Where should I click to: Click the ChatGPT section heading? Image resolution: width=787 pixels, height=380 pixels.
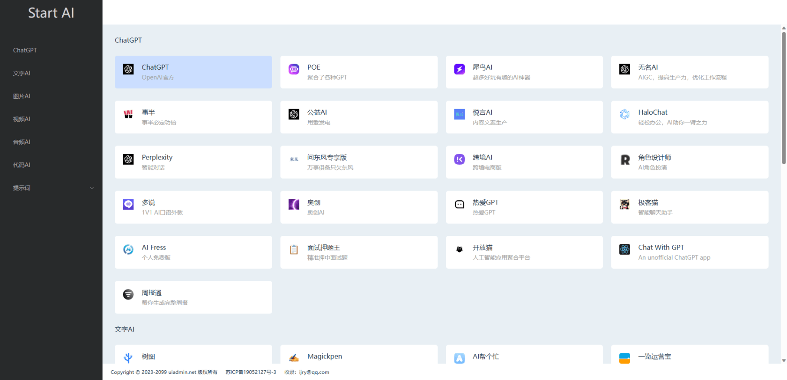click(x=128, y=40)
